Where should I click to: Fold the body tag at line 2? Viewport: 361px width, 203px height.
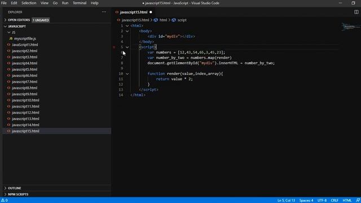click(127, 31)
